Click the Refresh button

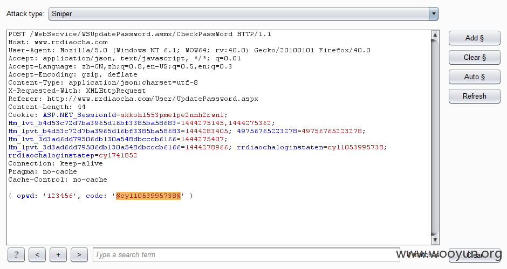474,96
